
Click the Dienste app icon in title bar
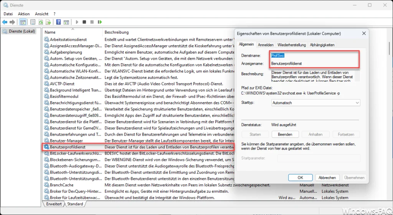pyautogui.click(x=5, y=5)
